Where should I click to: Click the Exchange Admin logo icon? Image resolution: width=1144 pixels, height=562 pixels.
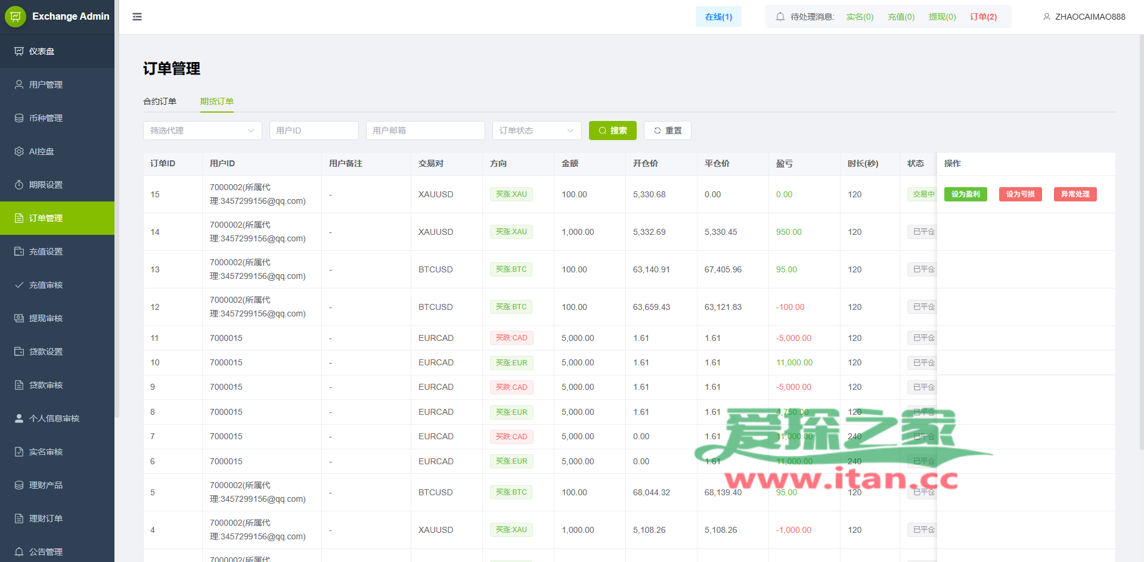click(x=15, y=17)
